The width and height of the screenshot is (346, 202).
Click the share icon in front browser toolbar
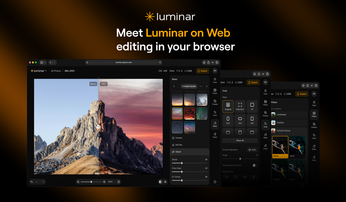coord(208,62)
